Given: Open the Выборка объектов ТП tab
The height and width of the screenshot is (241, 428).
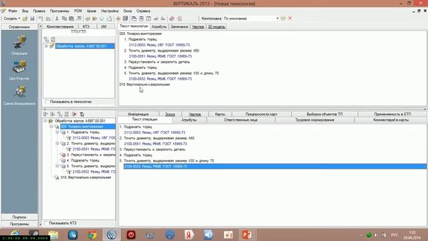Looking at the screenshot, I should [324, 114].
